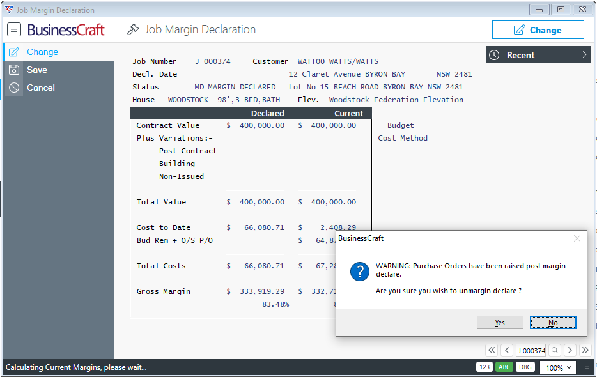Click the pencil icon next to sidebar Change
Viewport: 597px width, 377px height.
point(14,52)
